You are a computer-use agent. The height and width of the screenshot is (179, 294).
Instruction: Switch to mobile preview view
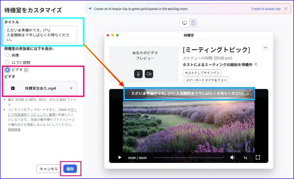click(193, 23)
